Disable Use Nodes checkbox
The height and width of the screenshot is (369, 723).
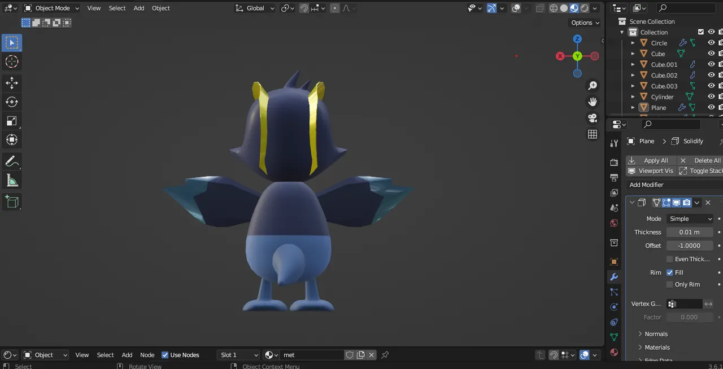tap(165, 355)
